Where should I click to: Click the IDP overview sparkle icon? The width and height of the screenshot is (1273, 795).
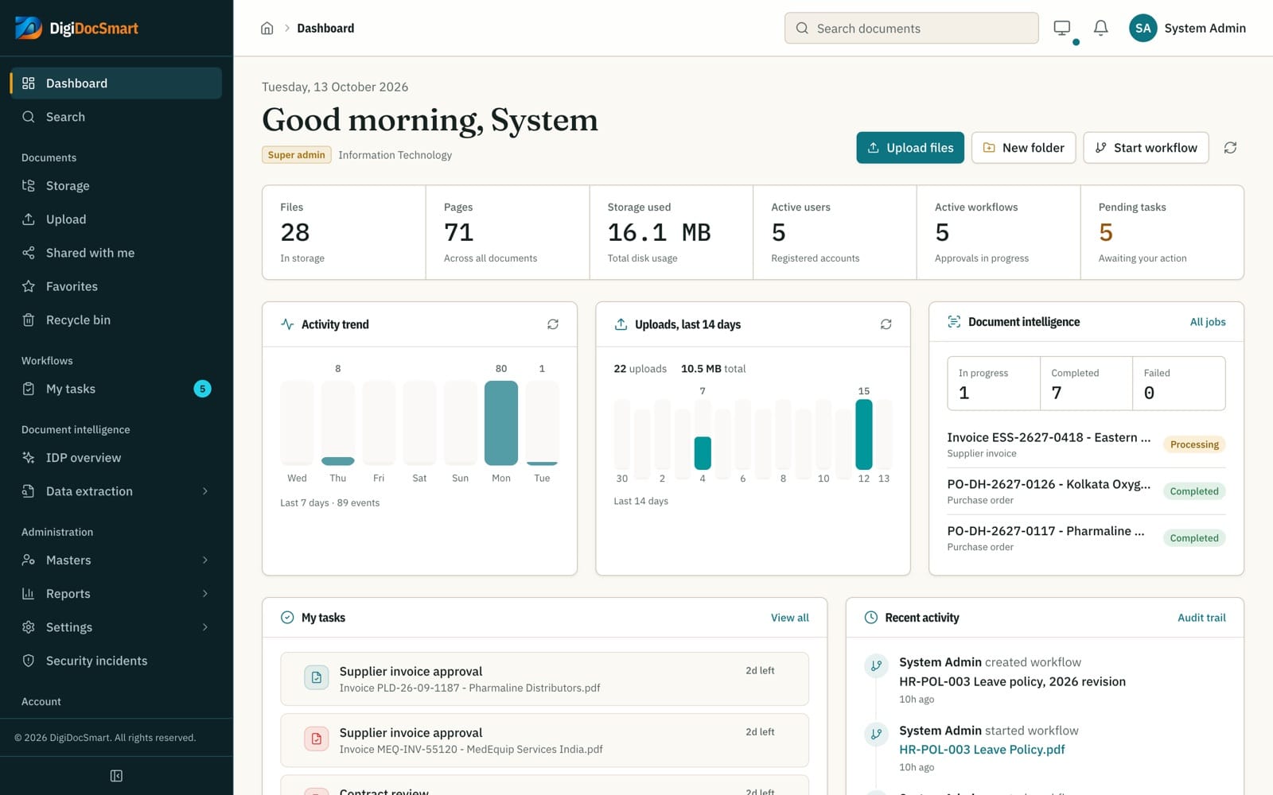(29, 458)
